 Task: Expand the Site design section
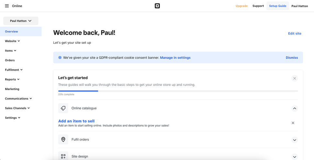pos(294,157)
